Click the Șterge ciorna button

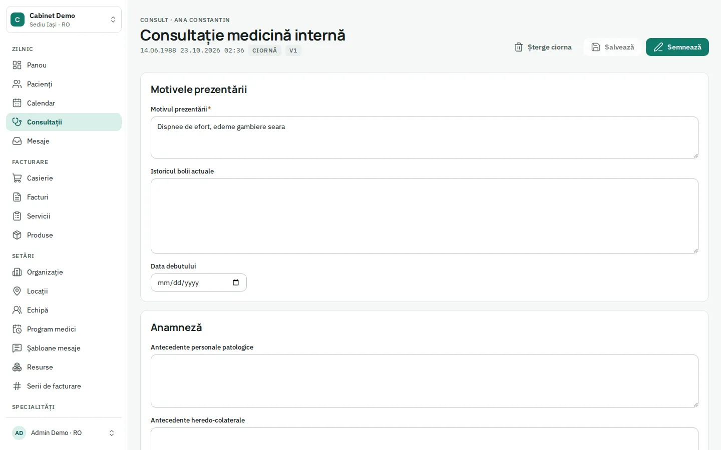(543, 47)
